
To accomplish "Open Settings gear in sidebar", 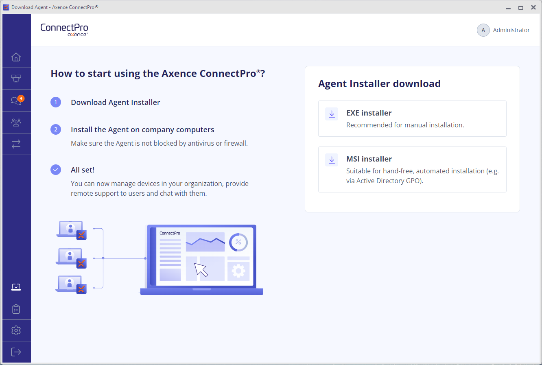I will [x=16, y=330].
